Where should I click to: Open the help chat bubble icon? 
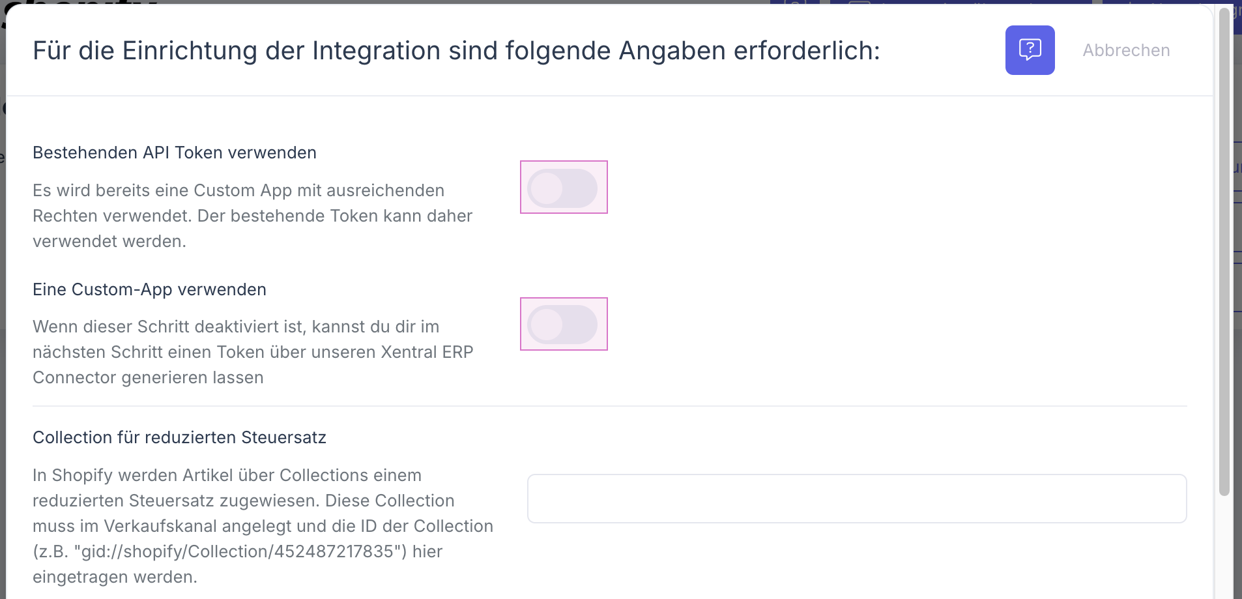point(1030,50)
